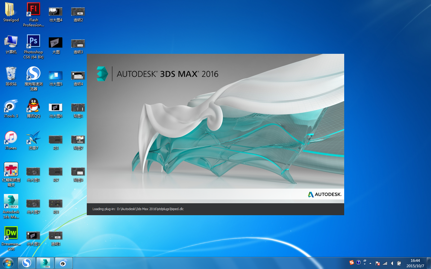The height and width of the screenshot is (269, 431).
Task: Select the 贴图3 image file
Action: (78, 174)
